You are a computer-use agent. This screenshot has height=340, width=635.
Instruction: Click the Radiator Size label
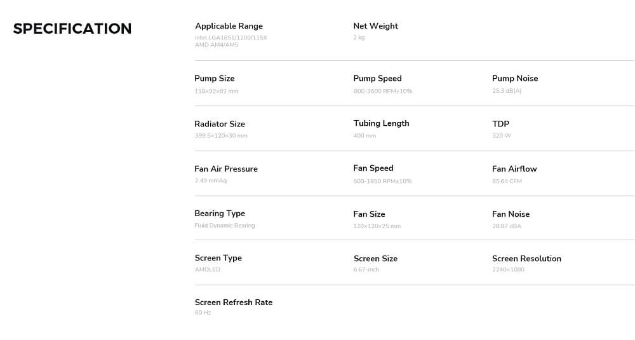click(219, 124)
